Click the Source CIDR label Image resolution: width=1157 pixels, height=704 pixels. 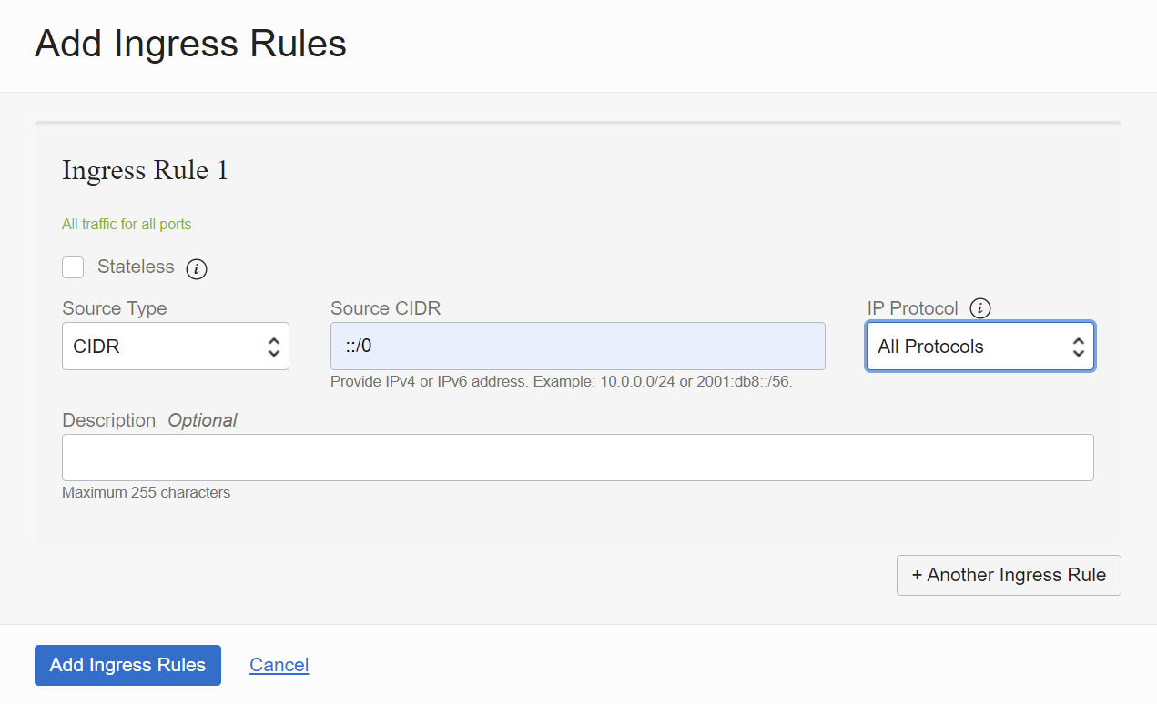(386, 308)
